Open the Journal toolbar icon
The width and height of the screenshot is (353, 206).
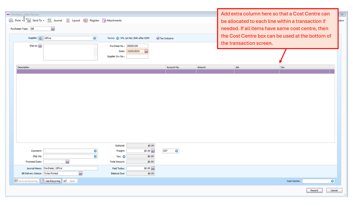point(50,20)
